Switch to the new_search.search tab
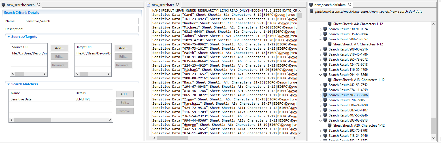 (x=21, y=5)
